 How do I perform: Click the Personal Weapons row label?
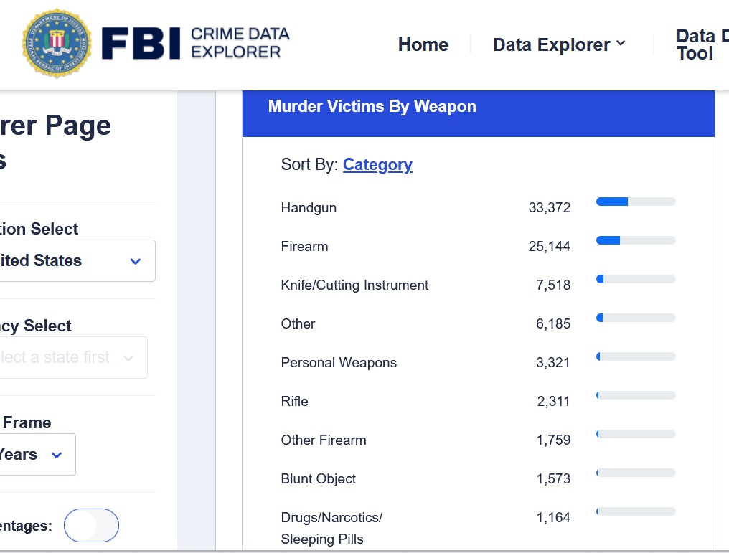[339, 362]
